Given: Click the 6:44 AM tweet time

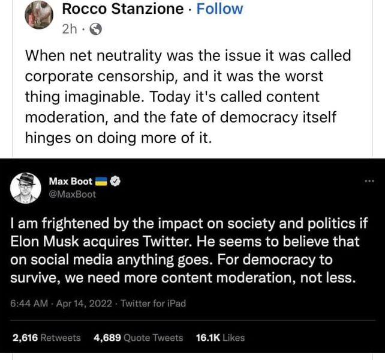Looking at the screenshot, I should tap(31, 304).
